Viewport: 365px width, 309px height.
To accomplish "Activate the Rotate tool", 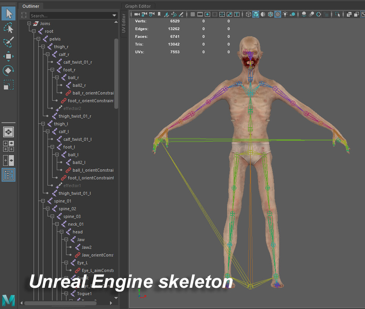I will [8, 71].
